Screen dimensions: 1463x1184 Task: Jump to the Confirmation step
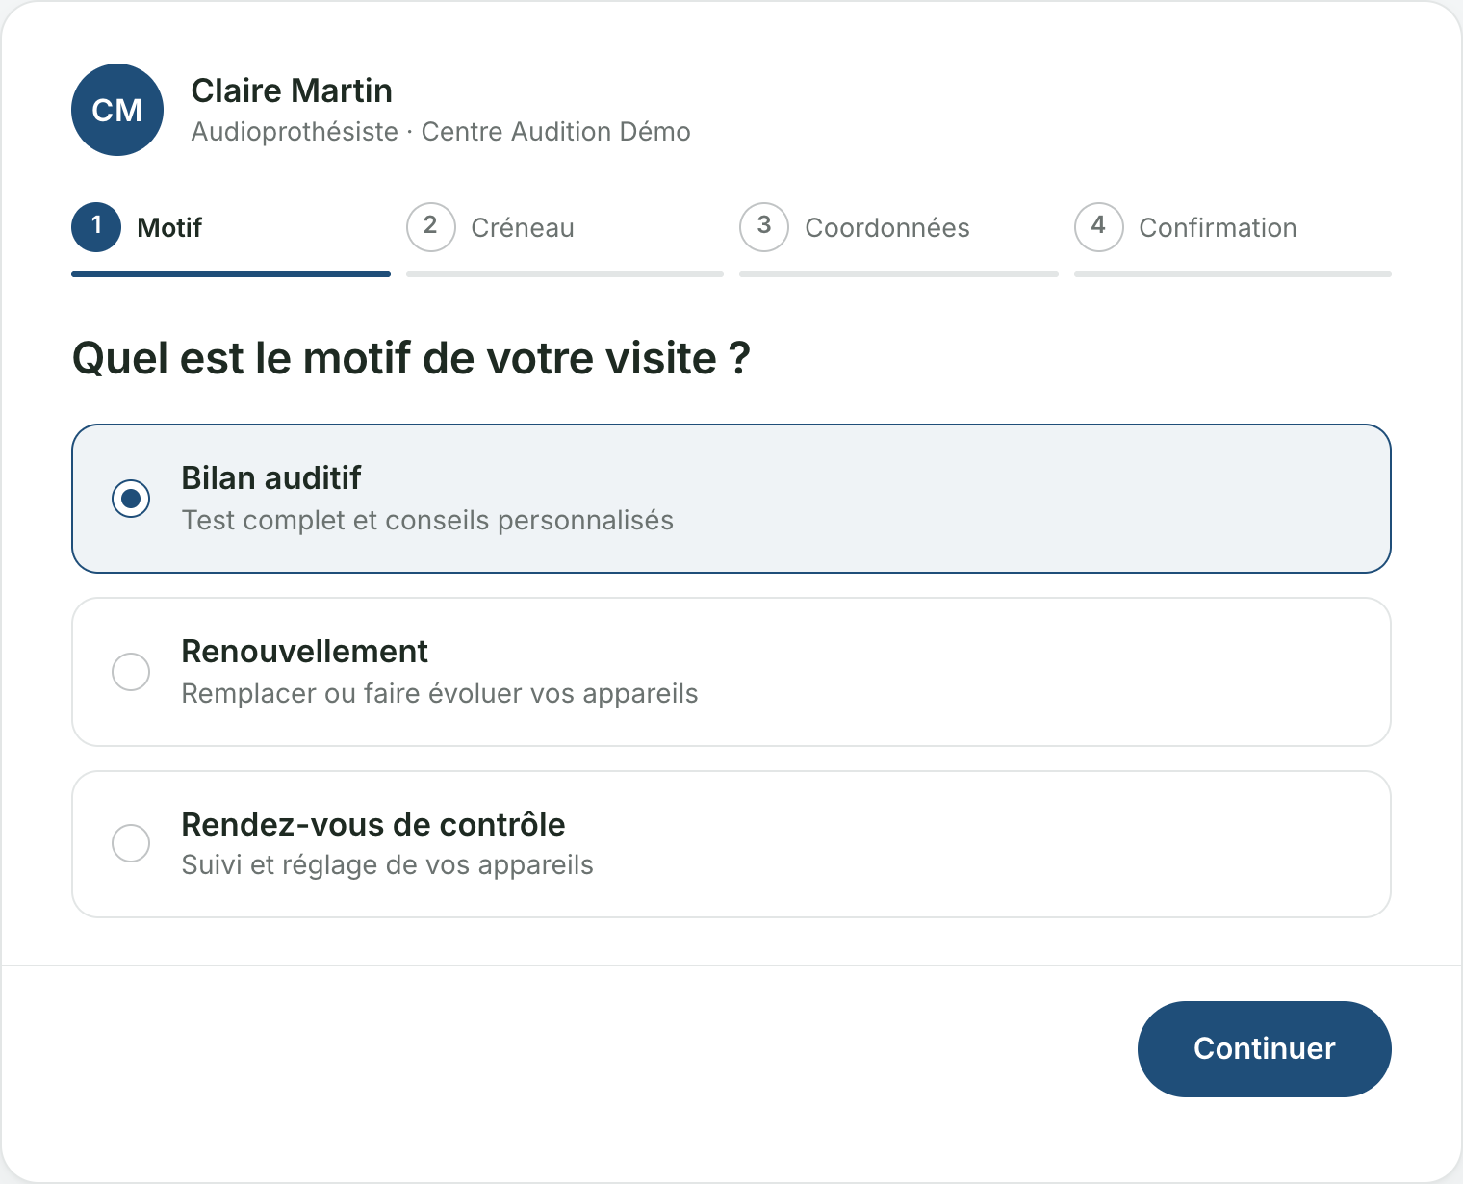(1233, 239)
